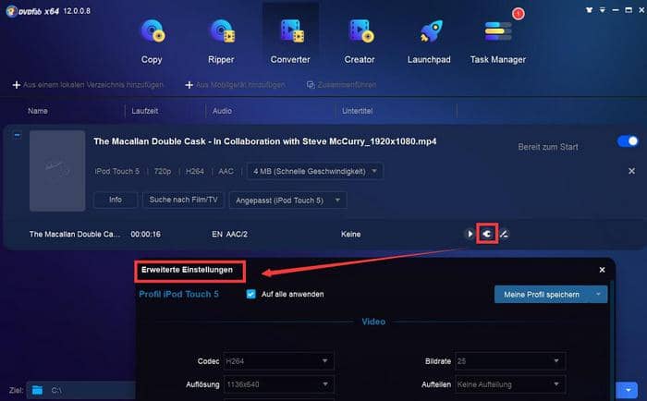
Task: Click the Zusammenführen label
Action: pyautogui.click(x=347, y=85)
